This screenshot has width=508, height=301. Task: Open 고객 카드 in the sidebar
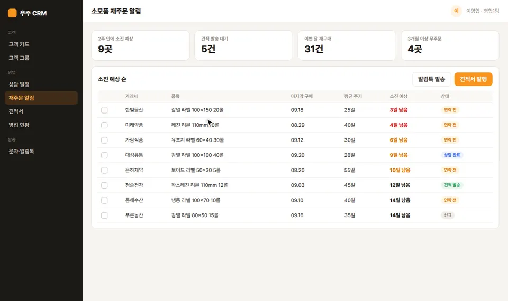click(41, 44)
